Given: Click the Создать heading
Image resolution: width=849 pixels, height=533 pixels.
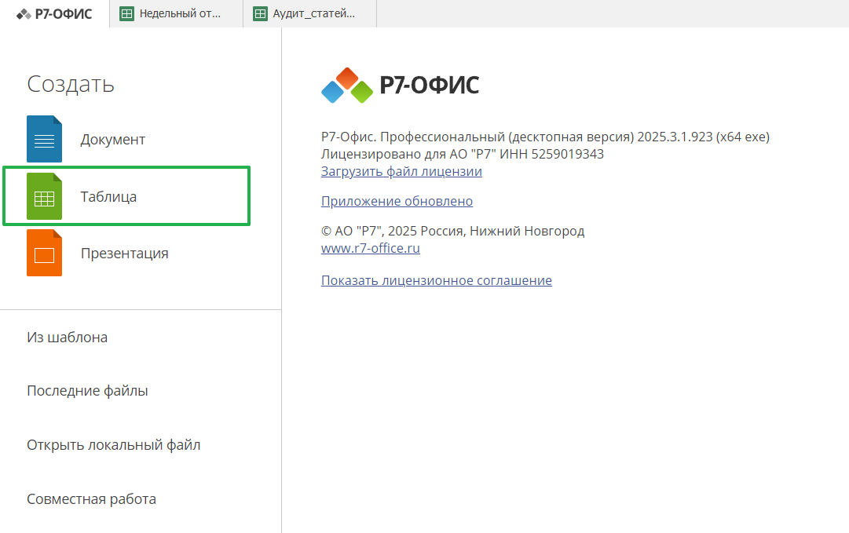Looking at the screenshot, I should [x=71, y=84].
